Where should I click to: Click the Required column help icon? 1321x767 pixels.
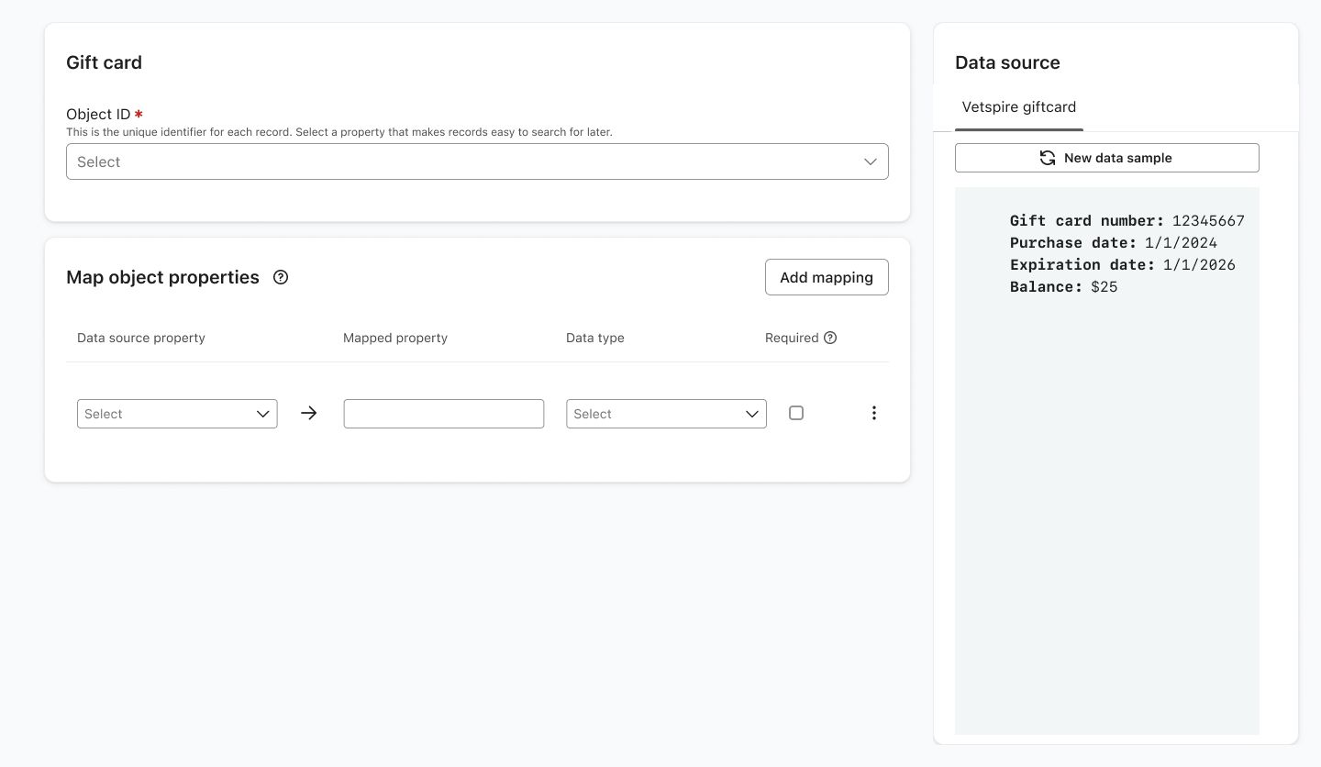tap(830, 338)
